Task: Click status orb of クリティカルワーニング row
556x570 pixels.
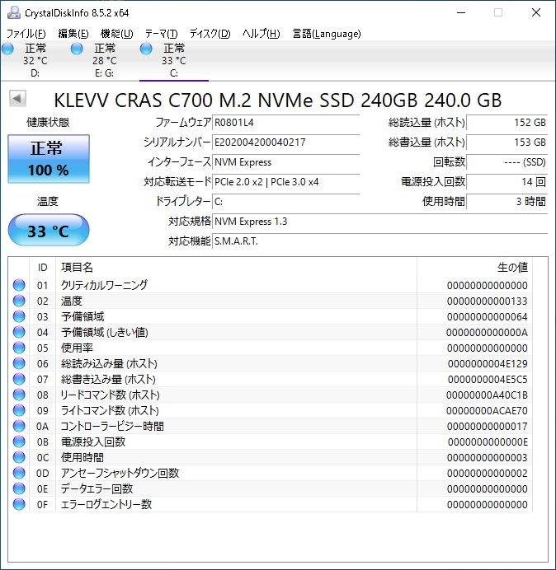Action: click(x=19, y=285)
